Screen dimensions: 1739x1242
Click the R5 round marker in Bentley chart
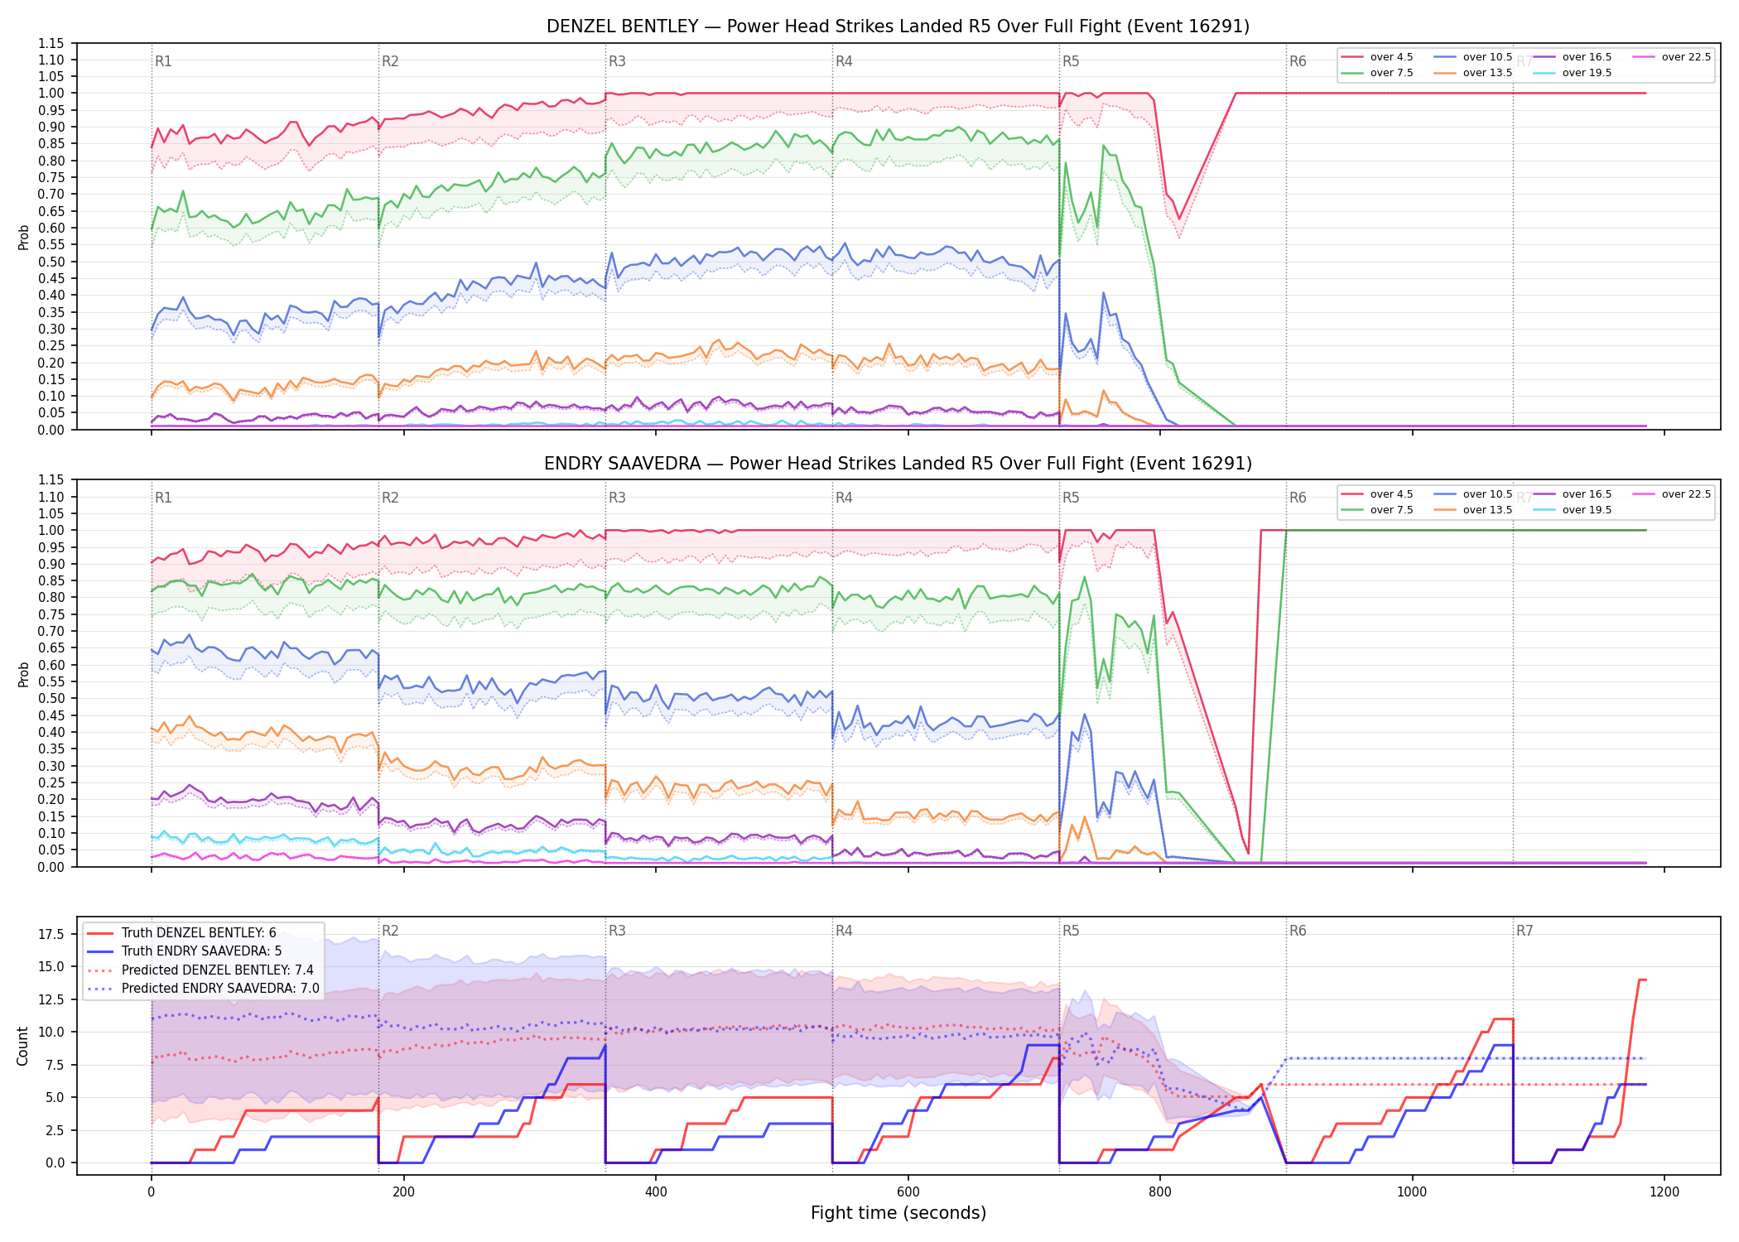point(1071,61)
